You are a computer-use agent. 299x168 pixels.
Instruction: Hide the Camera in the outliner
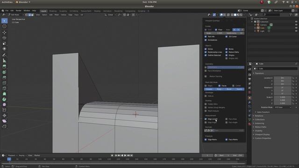[296, 25]
